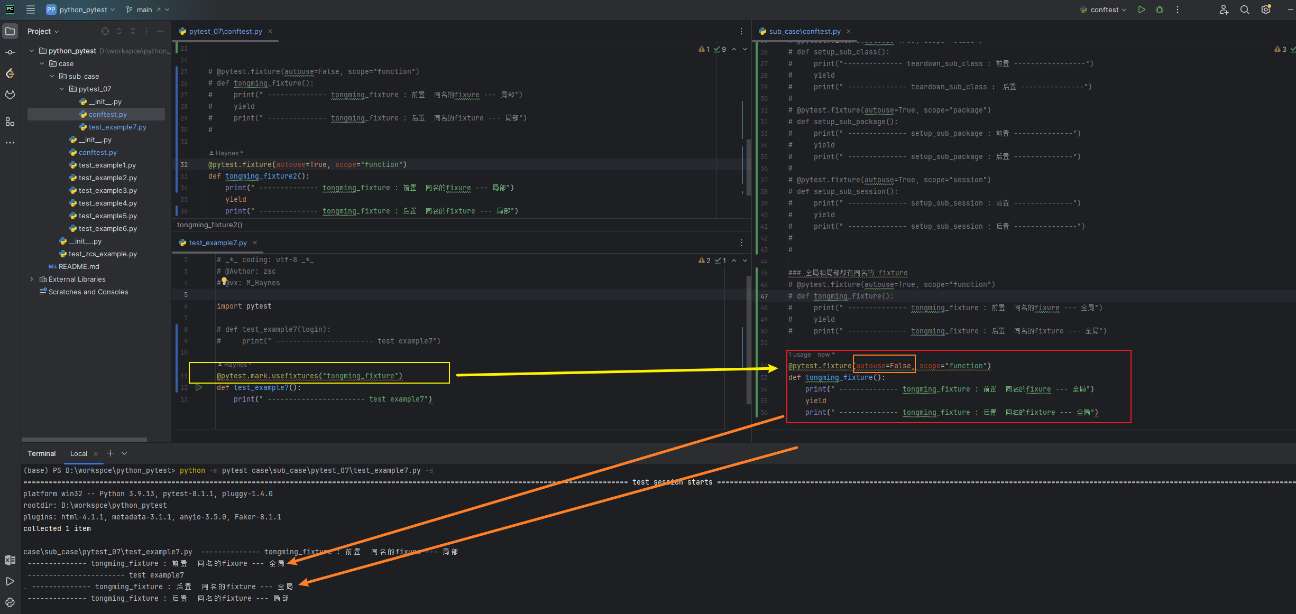The width and height of the screenshot is (1296, 614).
Task: Open Search Everywhere magnifier
Action: click(1245, 10)
